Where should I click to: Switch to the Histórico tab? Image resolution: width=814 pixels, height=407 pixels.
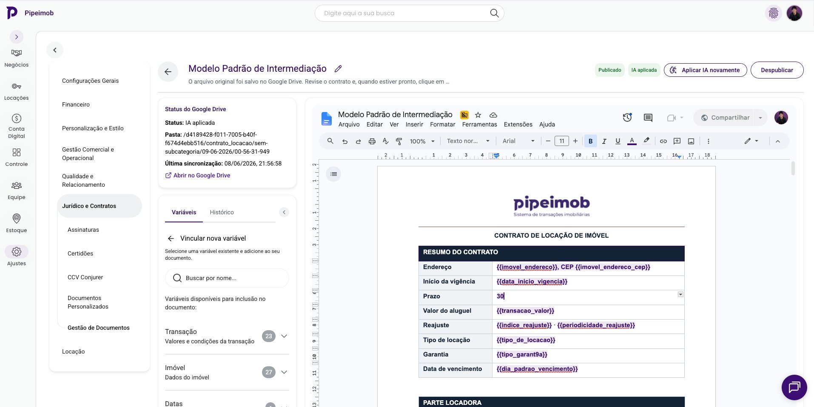[222, 212]
